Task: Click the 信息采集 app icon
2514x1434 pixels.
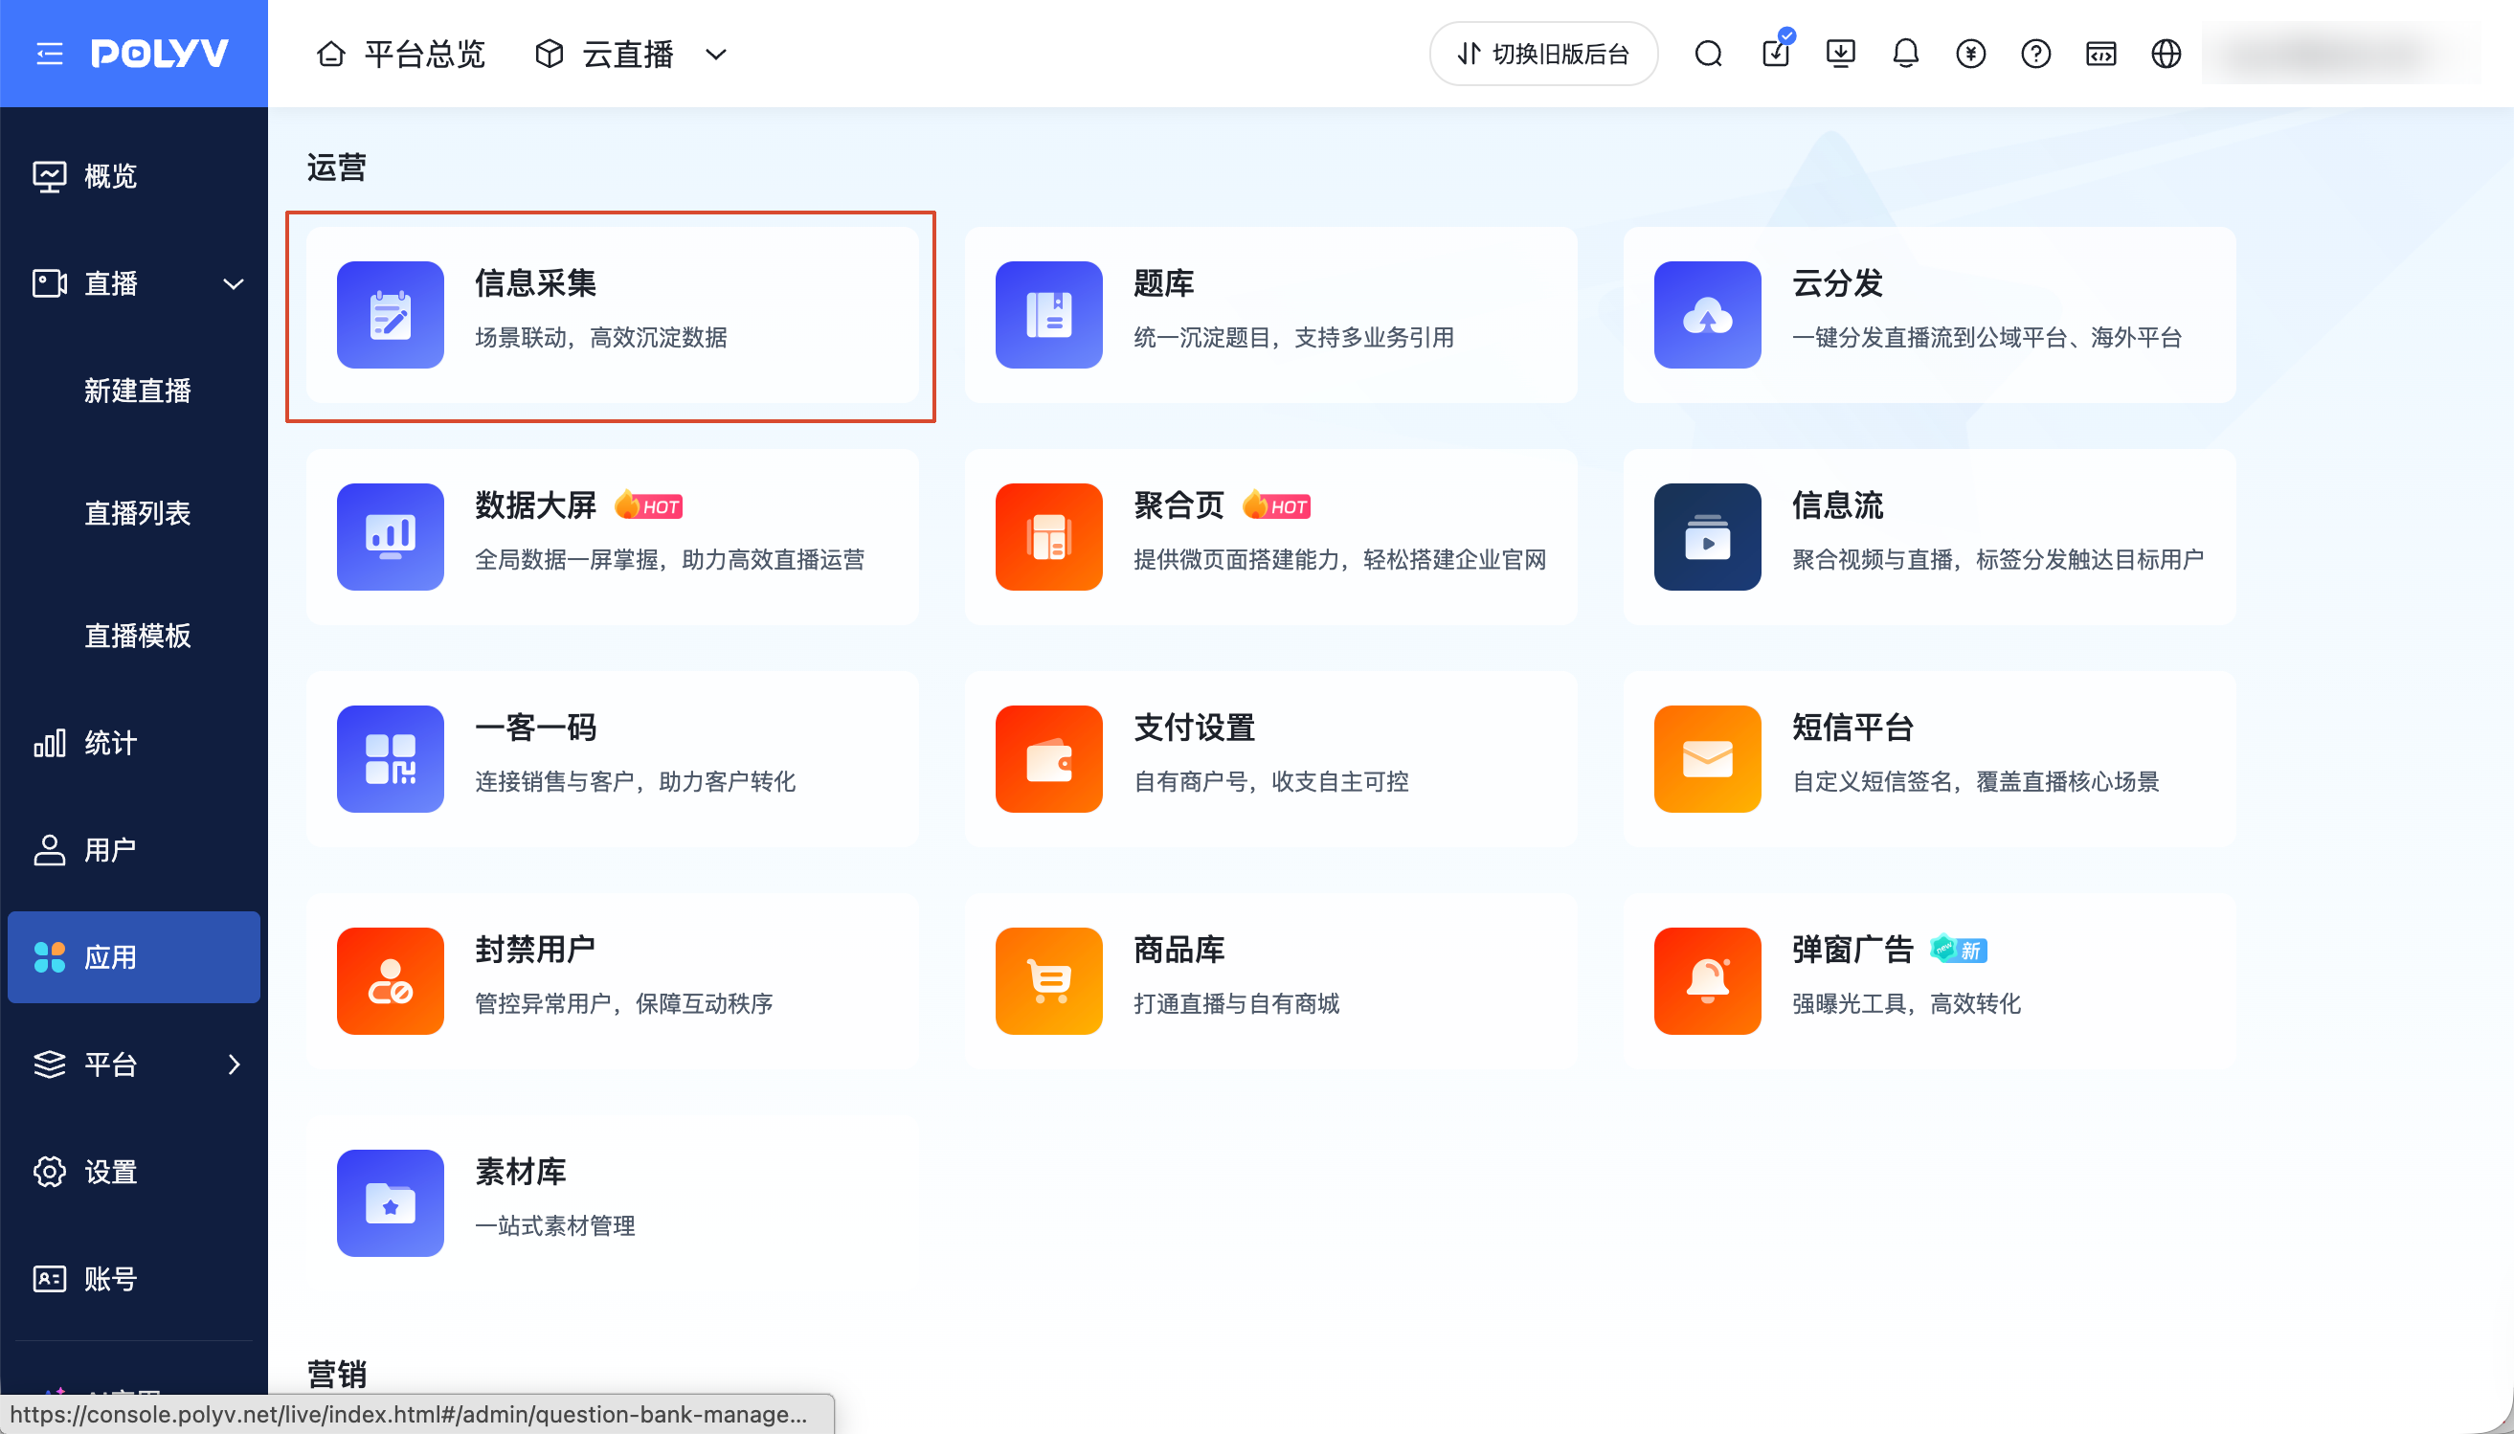Action: pos(390,315)
